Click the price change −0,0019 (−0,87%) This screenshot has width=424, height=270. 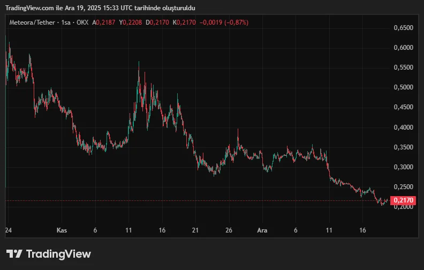point(224,22)
